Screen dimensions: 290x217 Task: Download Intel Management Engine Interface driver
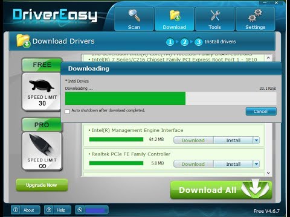193,140
